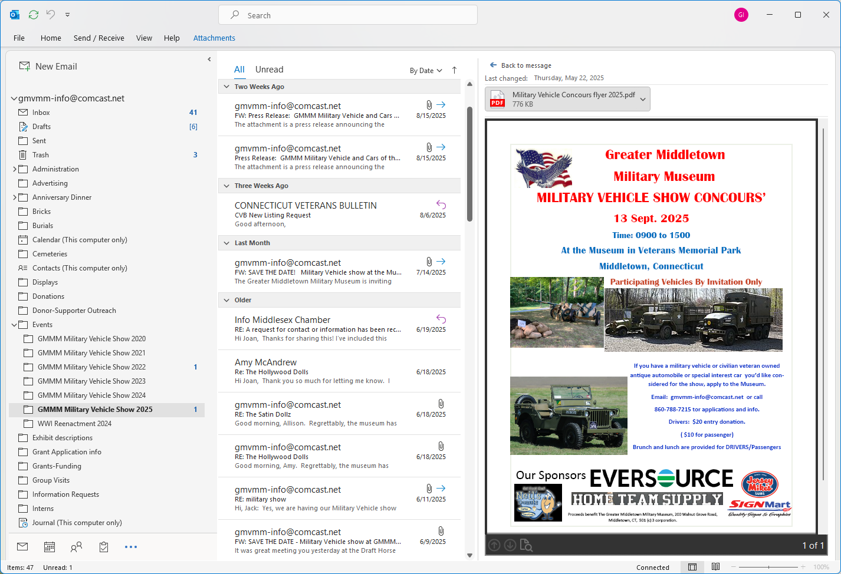Image resolution: width=841 pixels, height=574 pixels.
Task: Click the three-dots more navigation options
Action: tap(131, 547)
